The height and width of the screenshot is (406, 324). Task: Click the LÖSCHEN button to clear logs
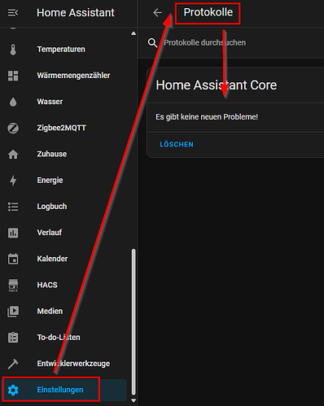pos(177,144)
